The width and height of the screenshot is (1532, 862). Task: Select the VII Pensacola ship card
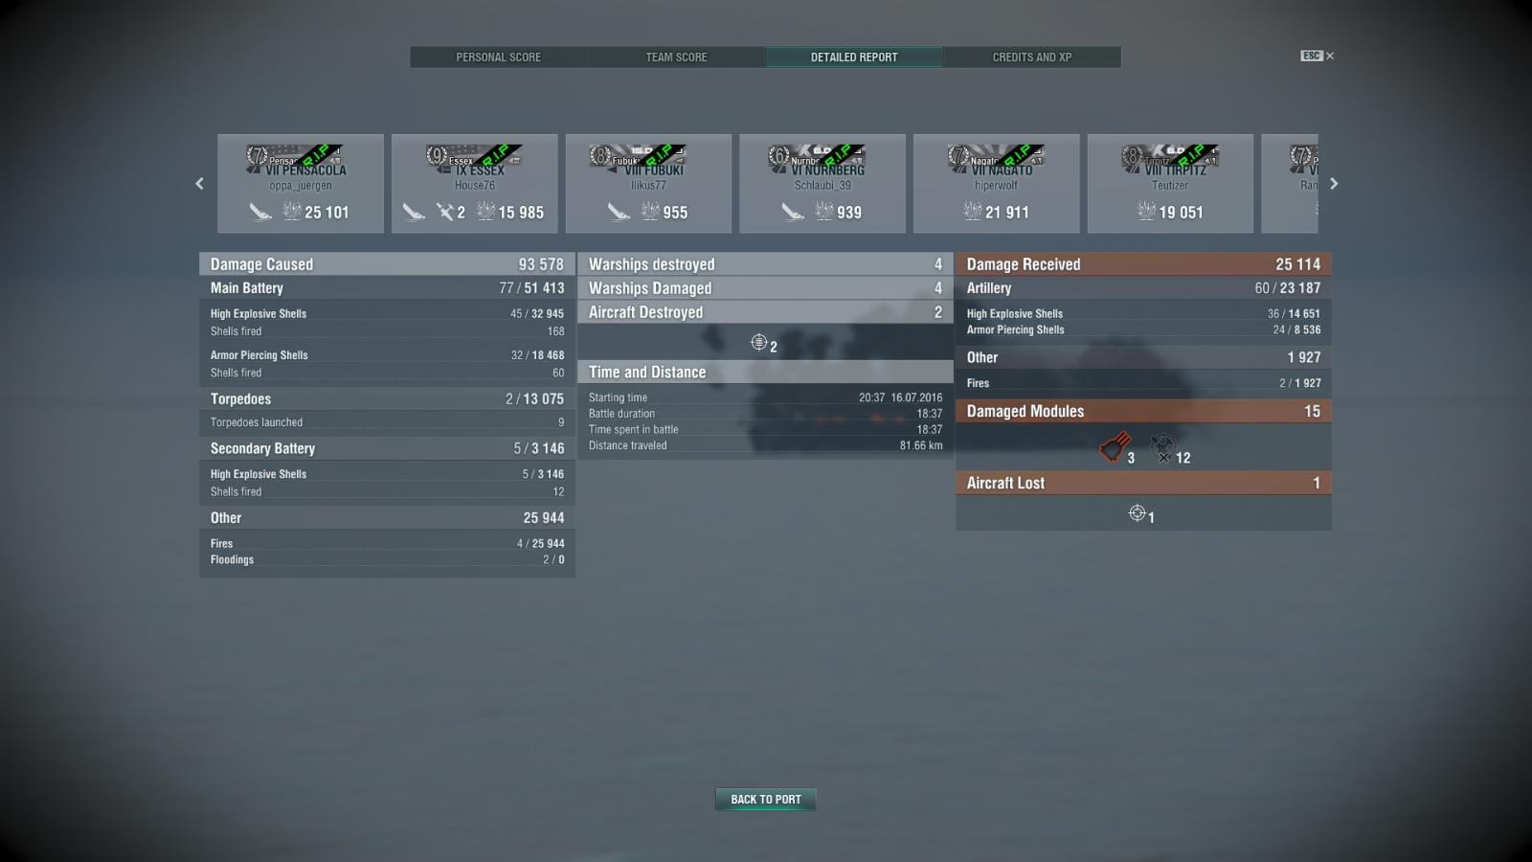tap(301, 183)
